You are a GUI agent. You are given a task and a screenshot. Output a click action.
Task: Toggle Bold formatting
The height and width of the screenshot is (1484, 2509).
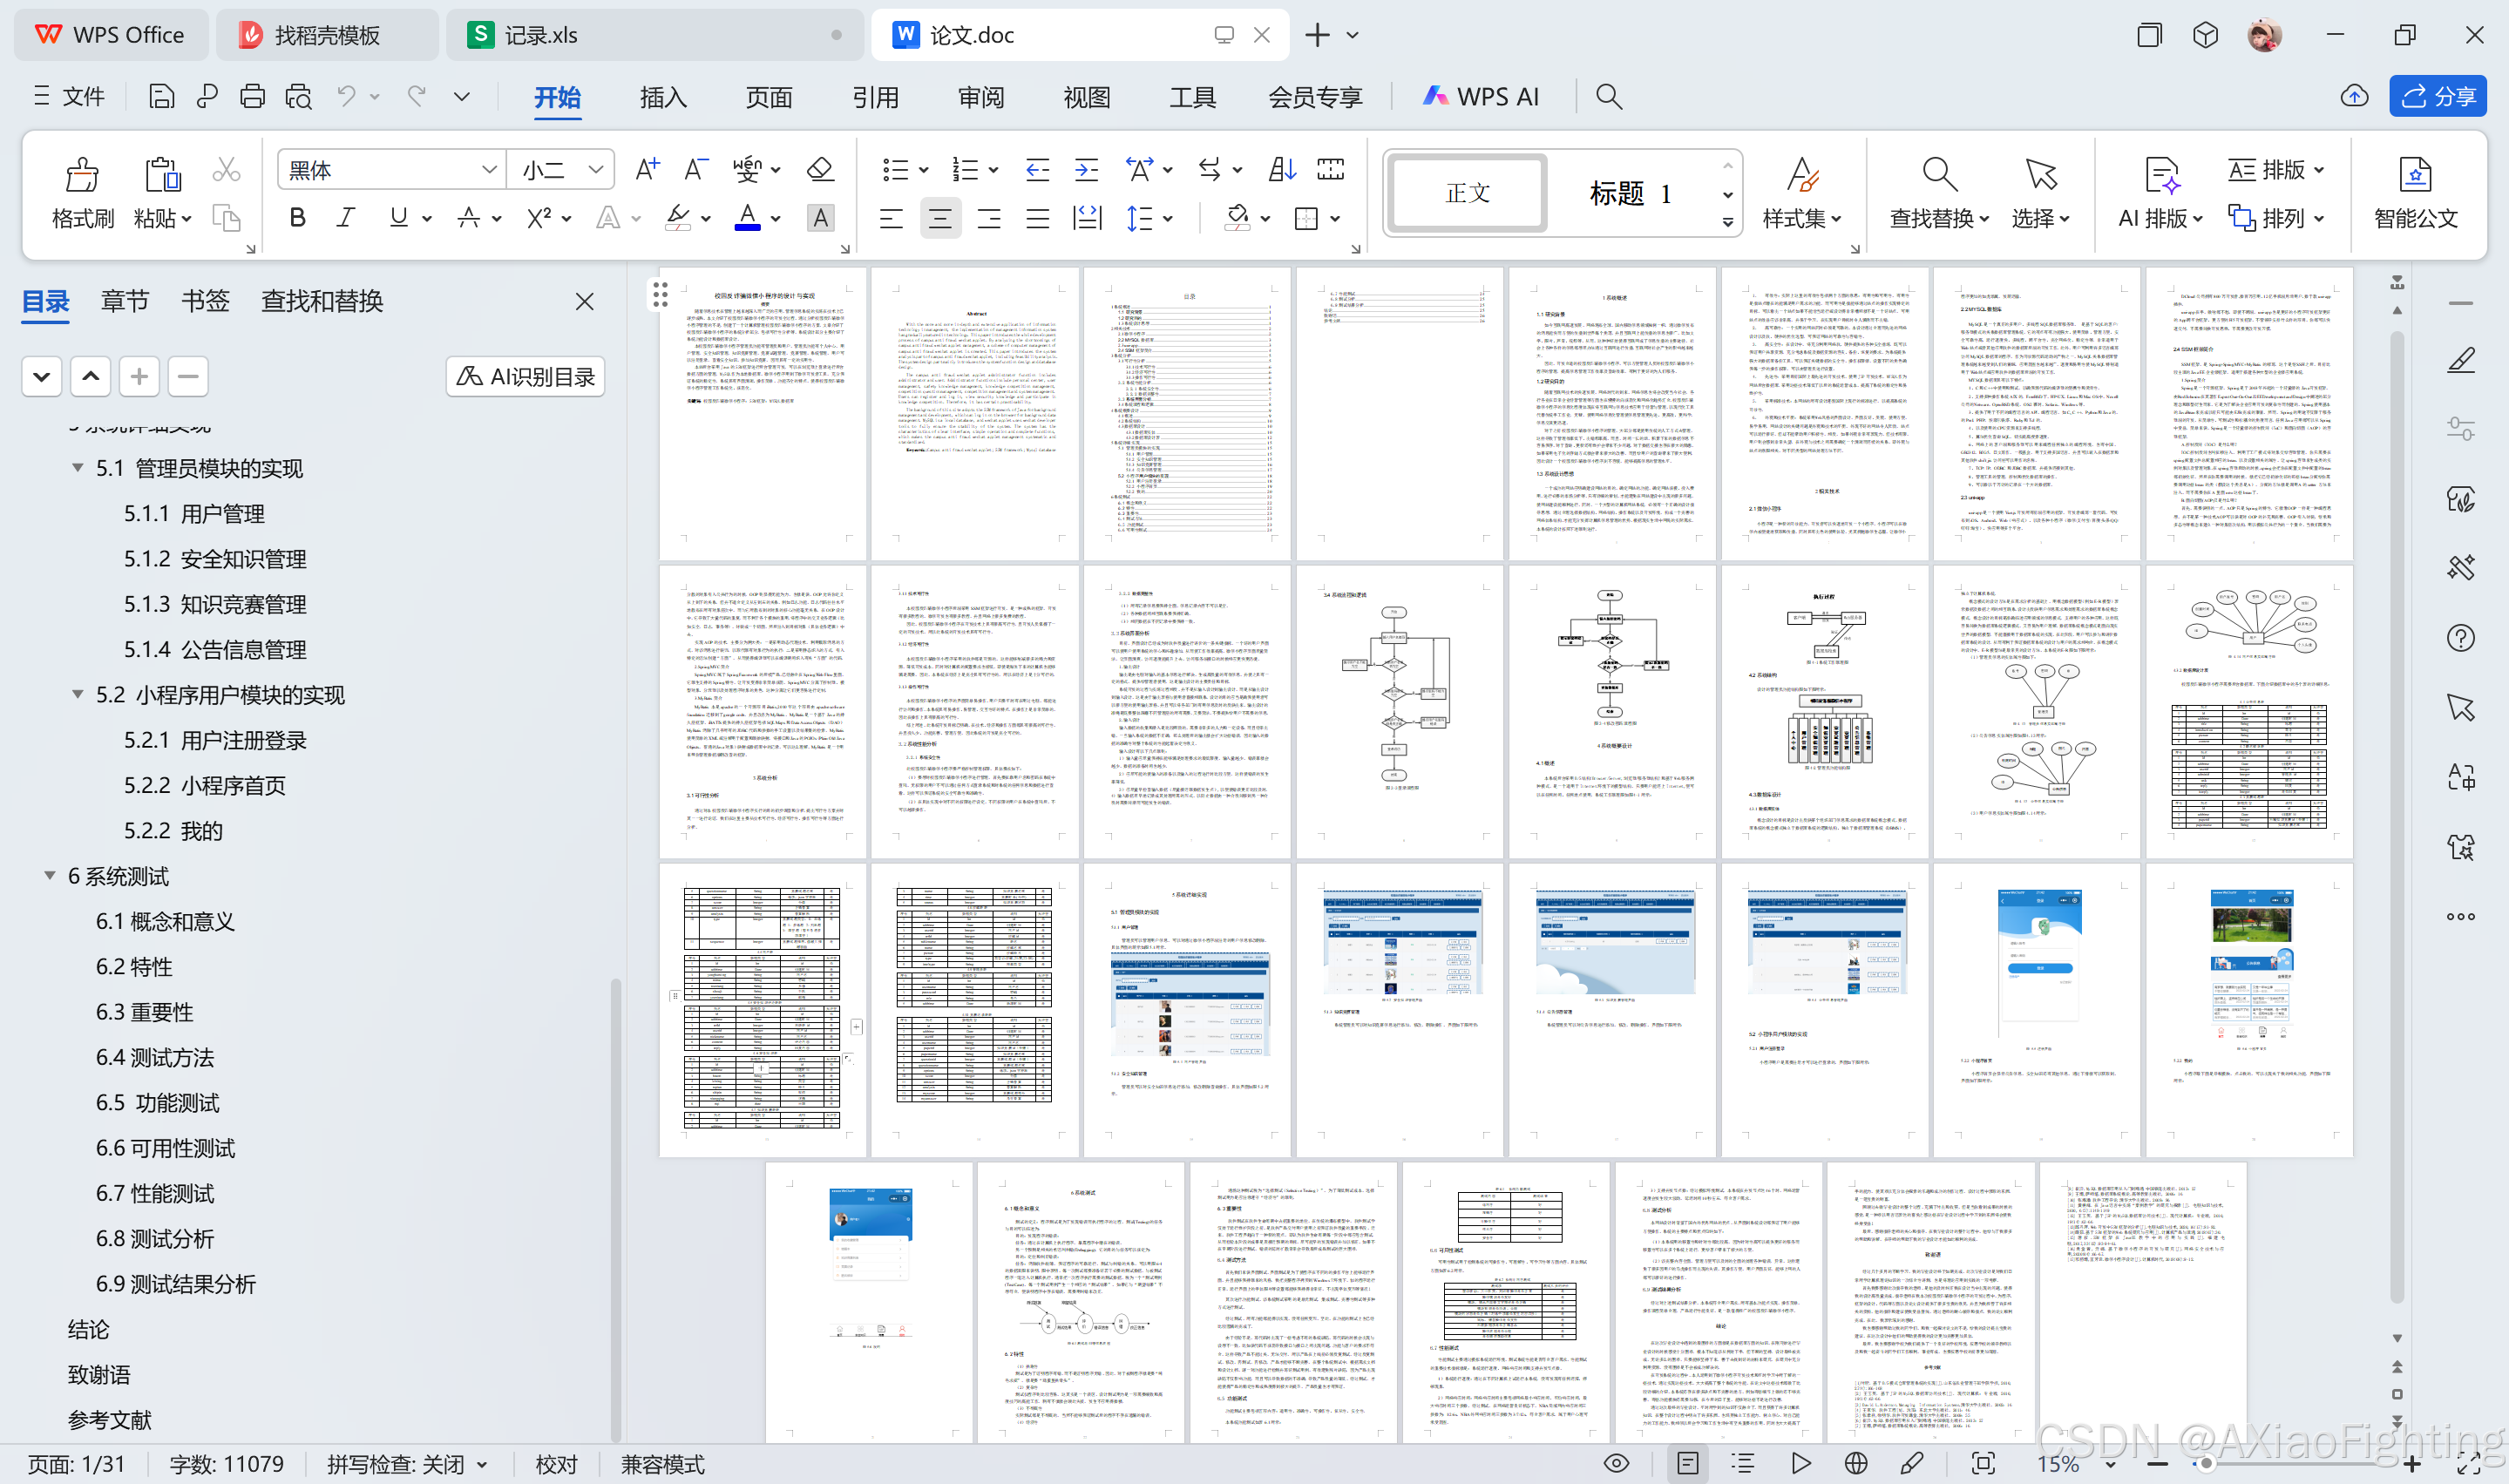tap(297, 217)
